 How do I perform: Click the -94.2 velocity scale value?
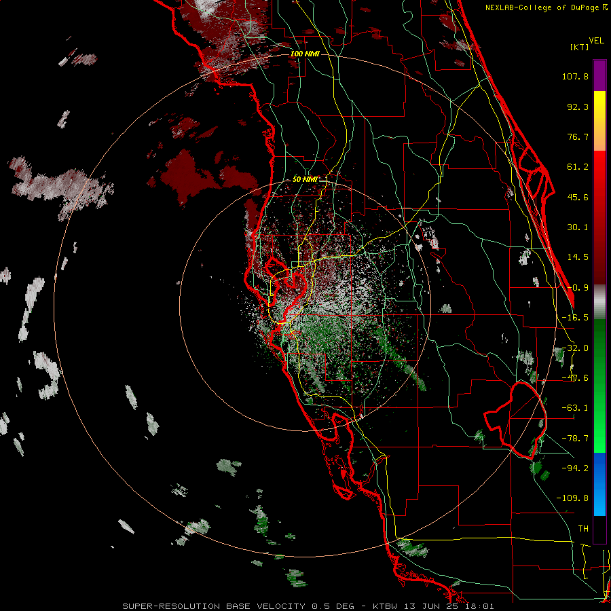575,468
